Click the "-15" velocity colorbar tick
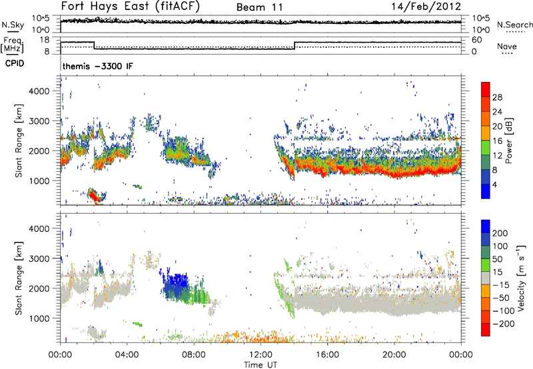Screen dimensions: 533x369 501,285
